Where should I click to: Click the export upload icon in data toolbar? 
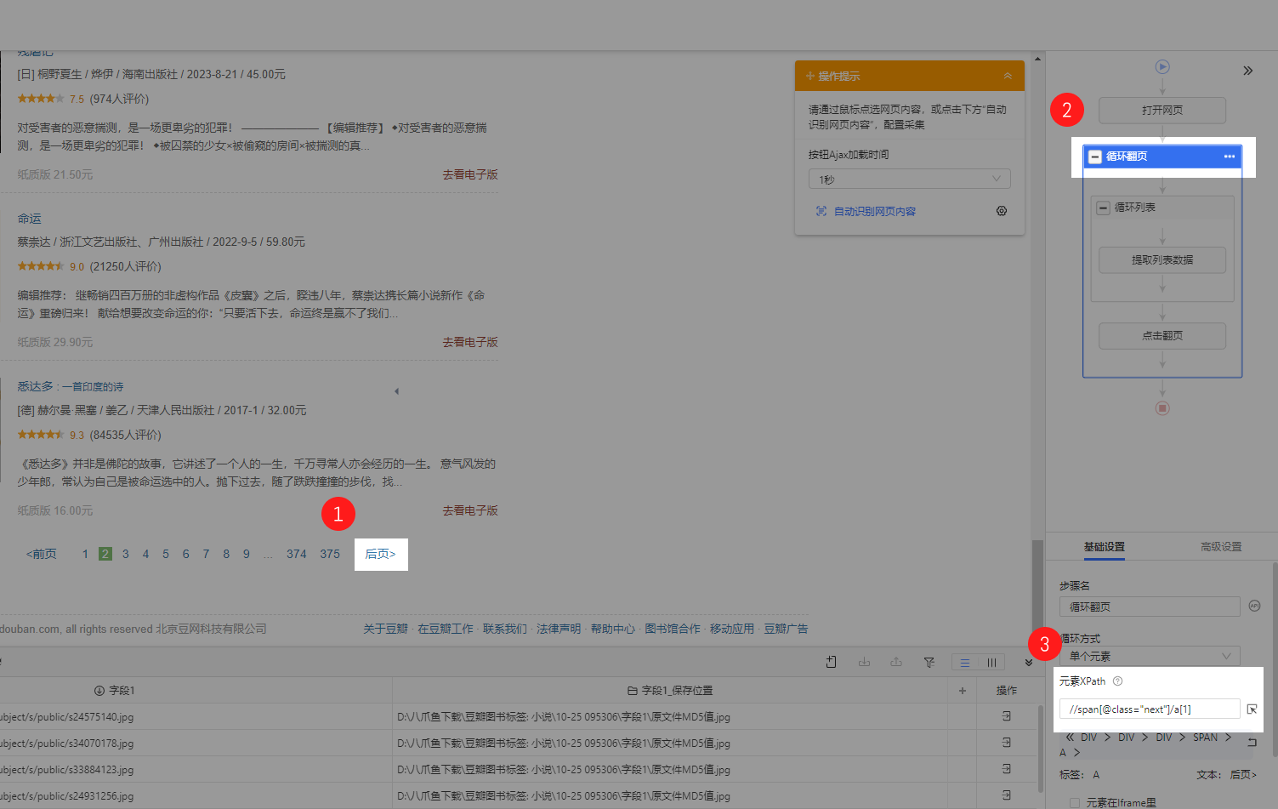coord(896,662)
